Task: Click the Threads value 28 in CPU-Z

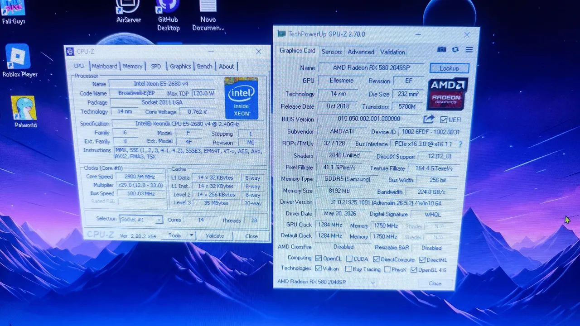Action: click(254, 221)
